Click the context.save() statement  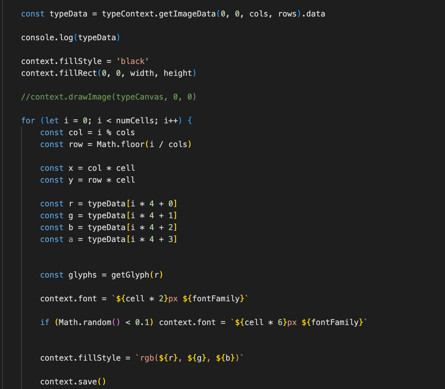coord(73,382)
